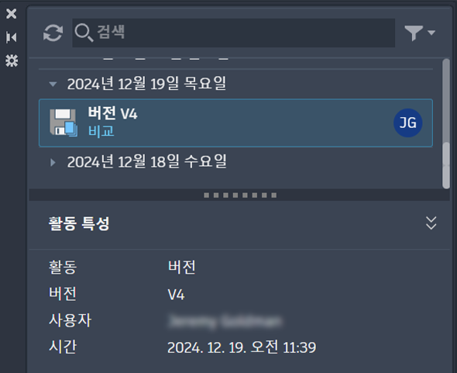Refresh the activity list
The width and height of the screenshot is (457, 373).
coord(53,33)
